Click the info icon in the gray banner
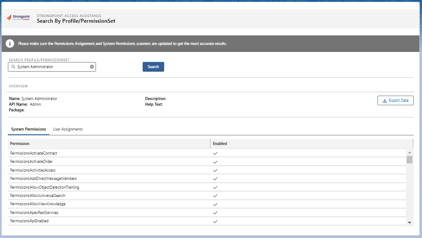422x238 pixels. click(x=10, y=43)
